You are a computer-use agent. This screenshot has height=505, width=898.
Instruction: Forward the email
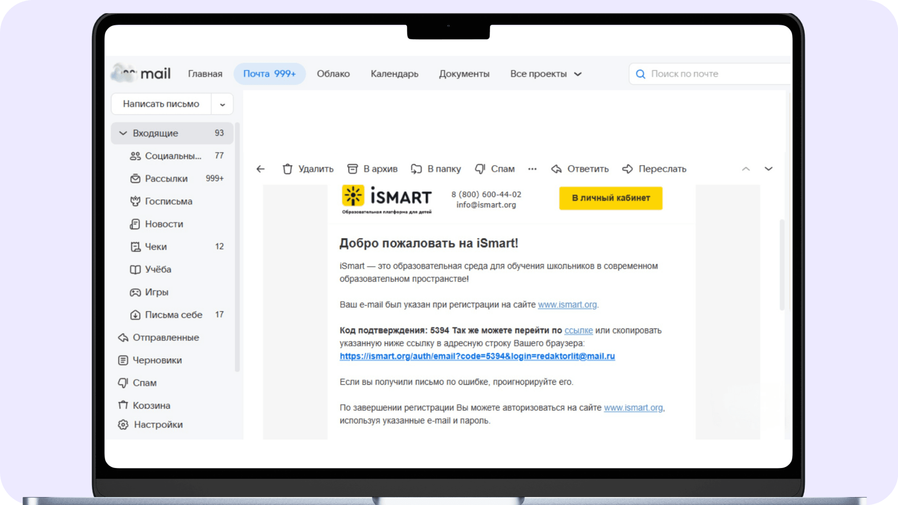click(x=654, y=169)
